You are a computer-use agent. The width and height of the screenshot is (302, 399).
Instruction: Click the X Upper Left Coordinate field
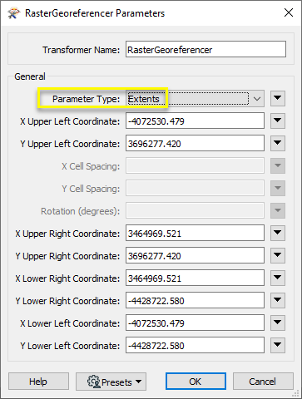click(x=195, y=121)
